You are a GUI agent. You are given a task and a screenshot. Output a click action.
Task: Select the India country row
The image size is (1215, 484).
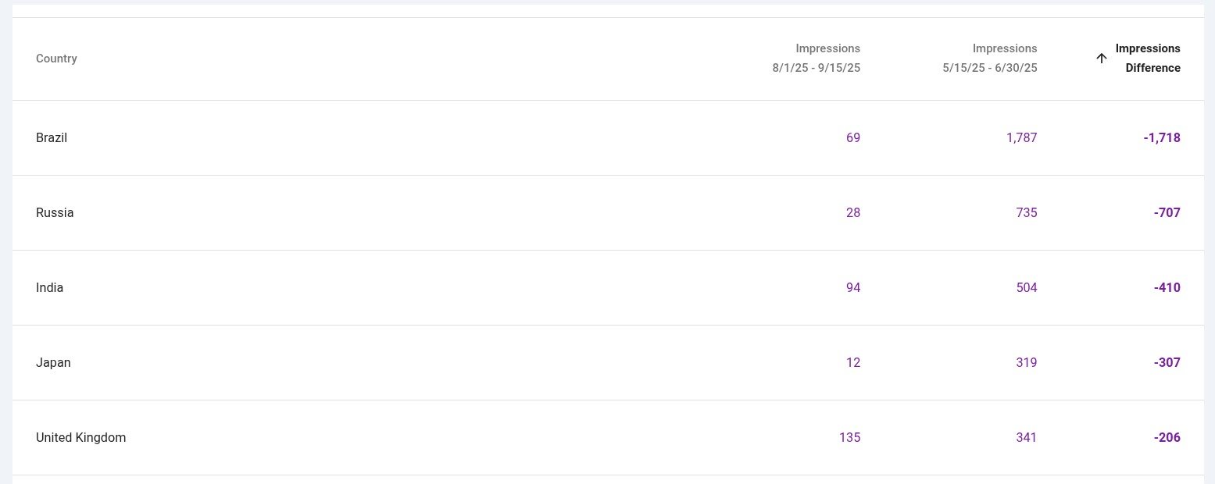[50, 288]
